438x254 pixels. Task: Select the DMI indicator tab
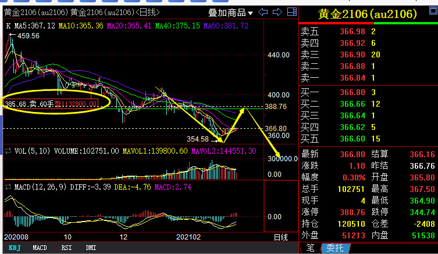click(91, 248)
